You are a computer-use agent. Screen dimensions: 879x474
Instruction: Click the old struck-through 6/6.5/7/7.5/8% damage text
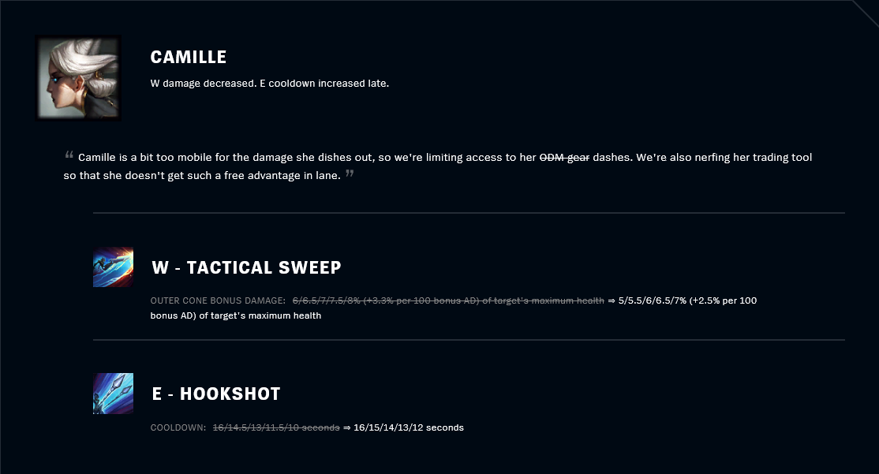(x=448, y=300)
